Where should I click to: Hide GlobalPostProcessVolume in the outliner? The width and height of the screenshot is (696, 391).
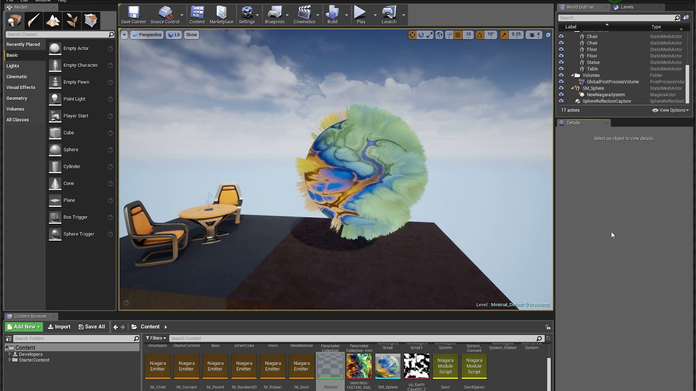(561, 82)
